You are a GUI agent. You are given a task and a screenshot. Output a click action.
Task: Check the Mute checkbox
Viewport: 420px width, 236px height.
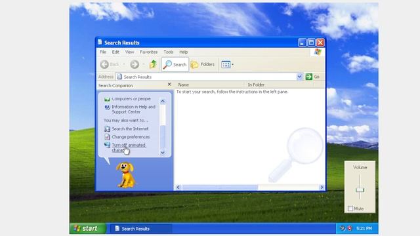pos(350,208)
